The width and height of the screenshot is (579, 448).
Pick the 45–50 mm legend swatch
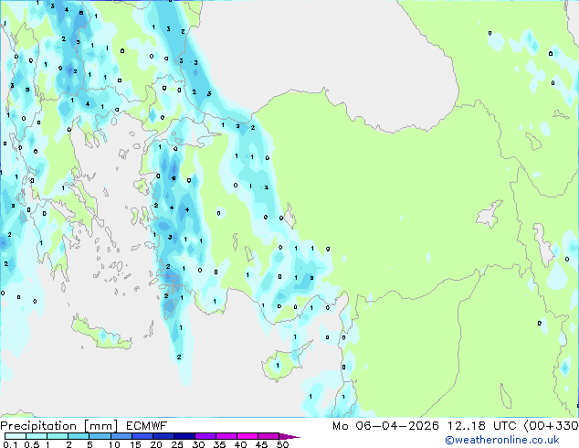pos(268,436)
